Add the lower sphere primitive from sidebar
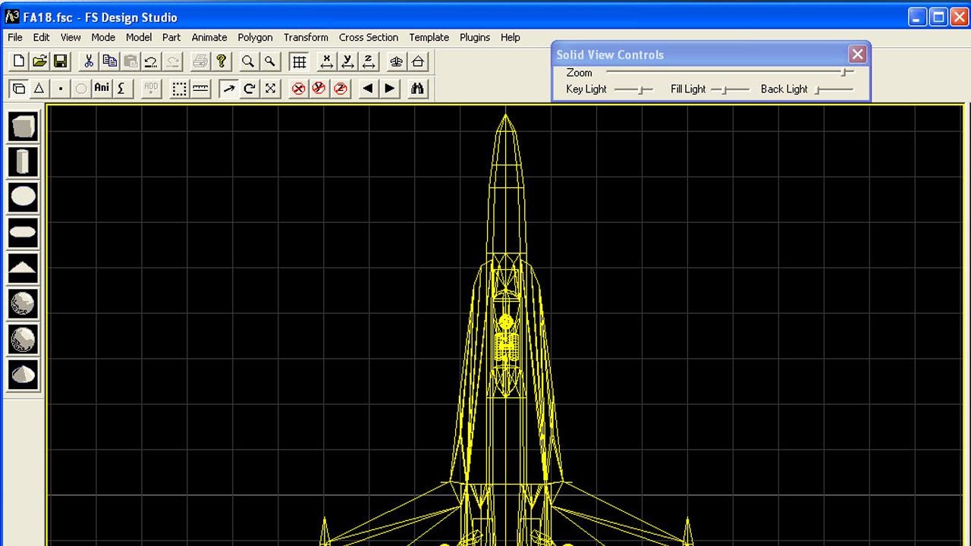The height and width of the screenshot is (546, 971). pos(23,339)
